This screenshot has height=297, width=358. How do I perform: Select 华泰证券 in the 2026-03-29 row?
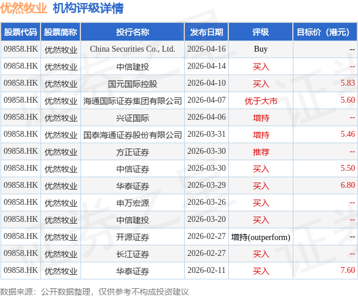(133, 186)
